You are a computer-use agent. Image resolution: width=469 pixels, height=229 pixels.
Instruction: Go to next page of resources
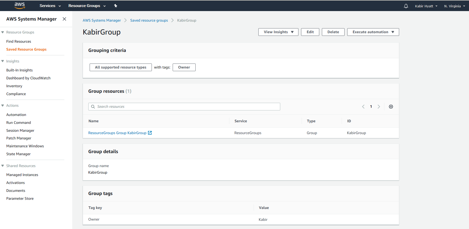coord(379,107)
